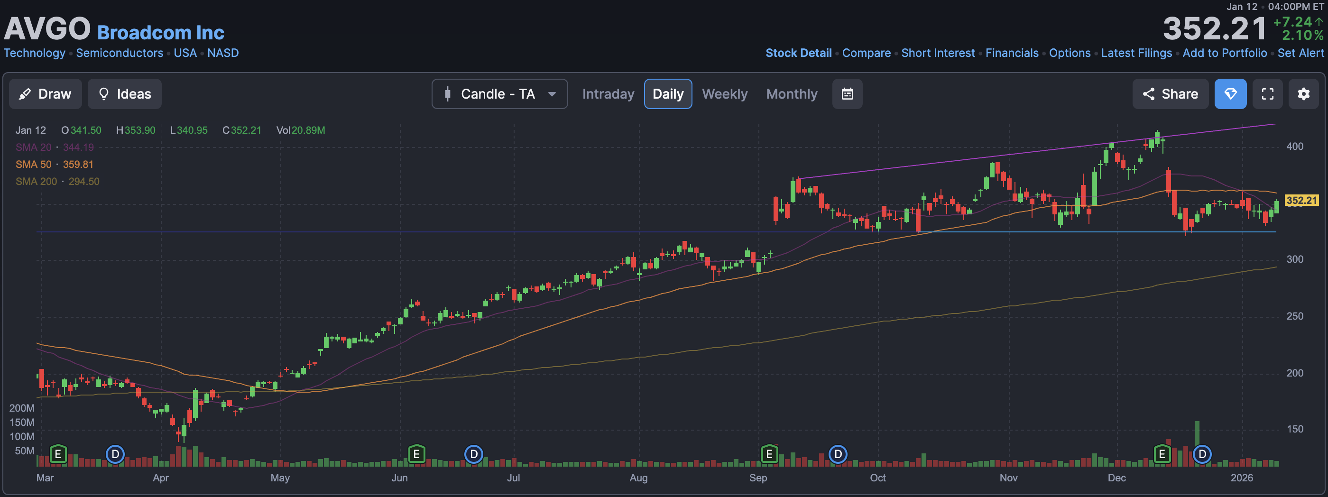1328x497 pixels.
Task: Switch to the Monthly timeframe
Action: [791, 94]
